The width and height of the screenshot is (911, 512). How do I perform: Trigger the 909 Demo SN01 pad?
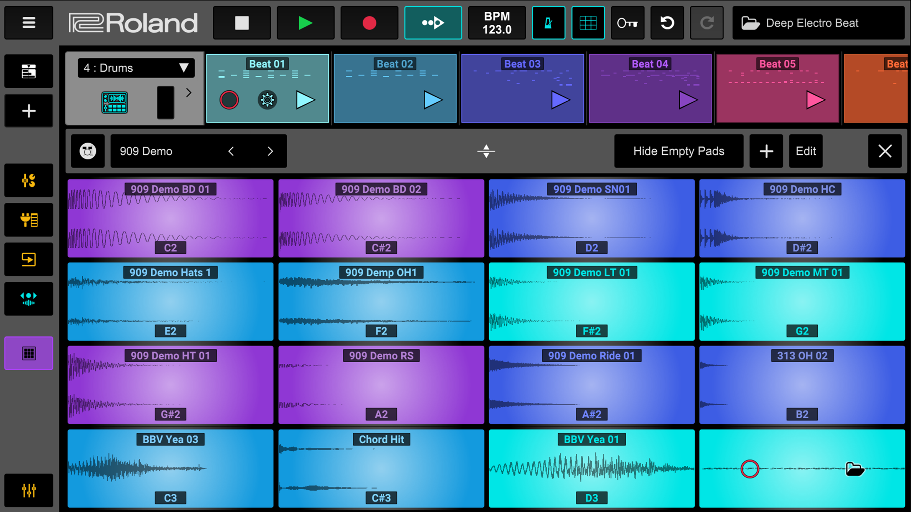(x=591, y=218)
